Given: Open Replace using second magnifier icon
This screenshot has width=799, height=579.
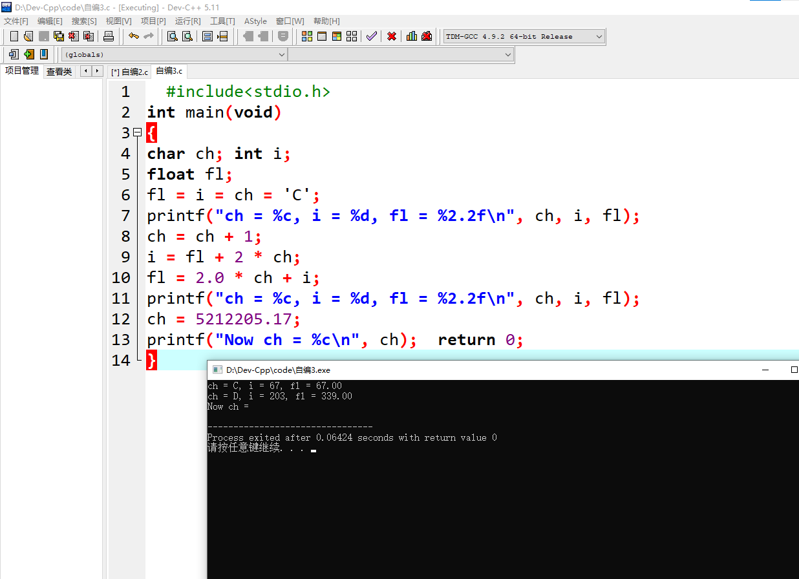Looking at the screenshot, I should coord(187,36).
